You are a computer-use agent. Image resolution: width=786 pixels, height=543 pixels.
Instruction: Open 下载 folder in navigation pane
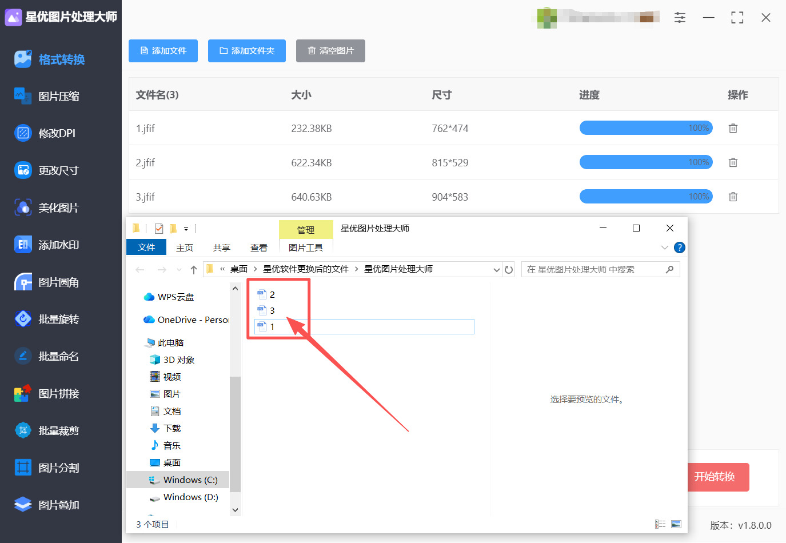coord(166,428)
